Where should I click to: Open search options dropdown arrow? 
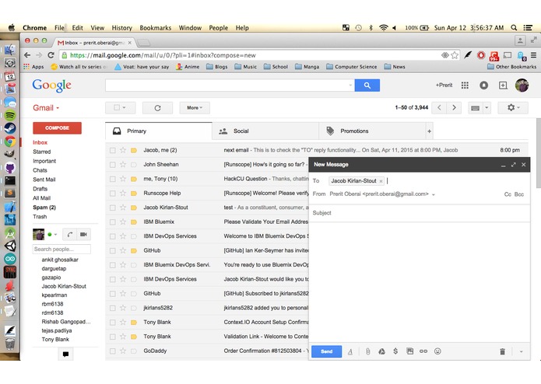[350, 85]
